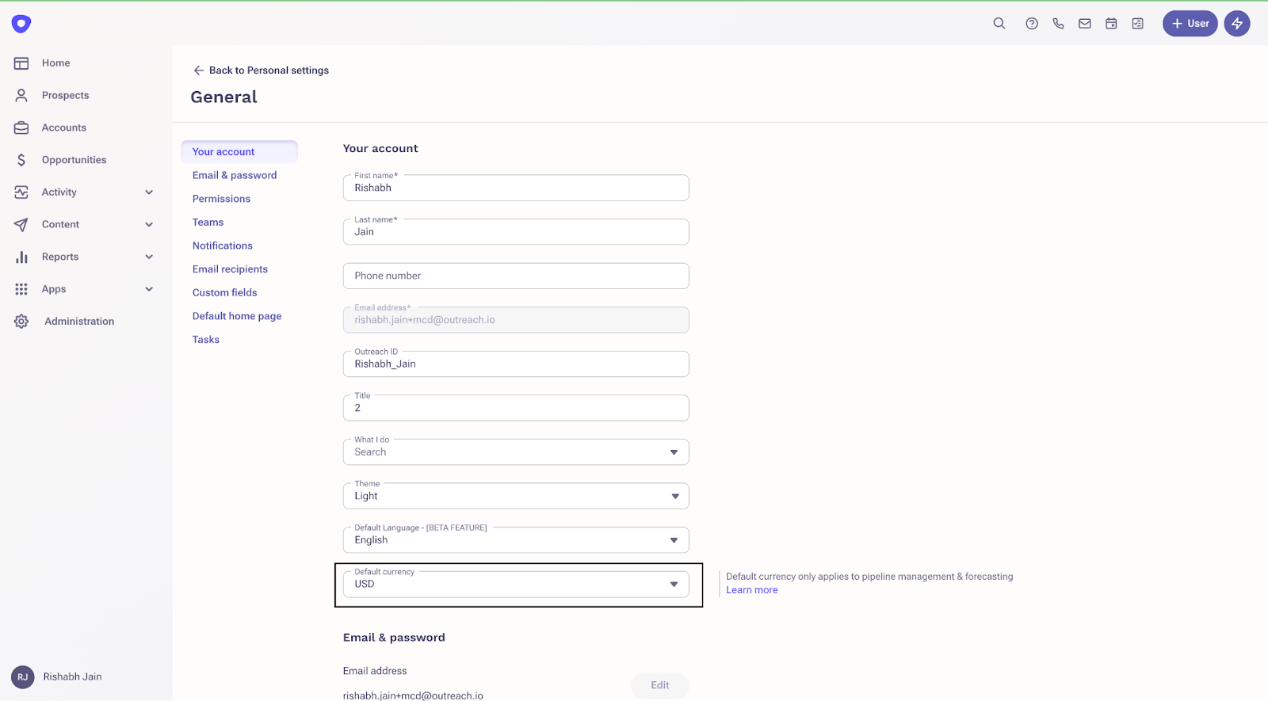Click the Last name input field
This screenshot has width=1268, height=701.
[x=516, y=232]
